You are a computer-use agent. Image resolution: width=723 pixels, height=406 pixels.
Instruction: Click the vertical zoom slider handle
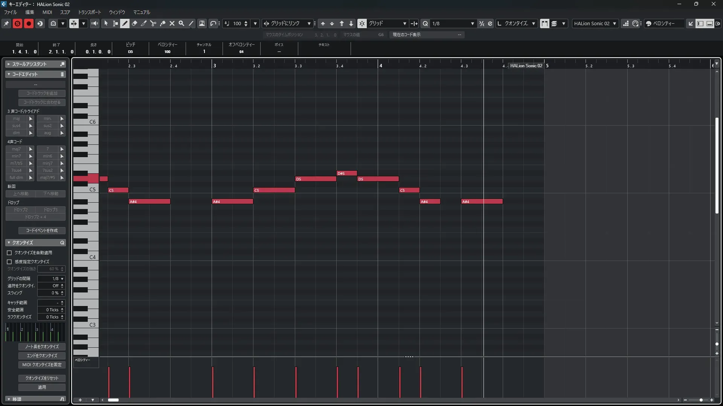click(x=717, y=344)
